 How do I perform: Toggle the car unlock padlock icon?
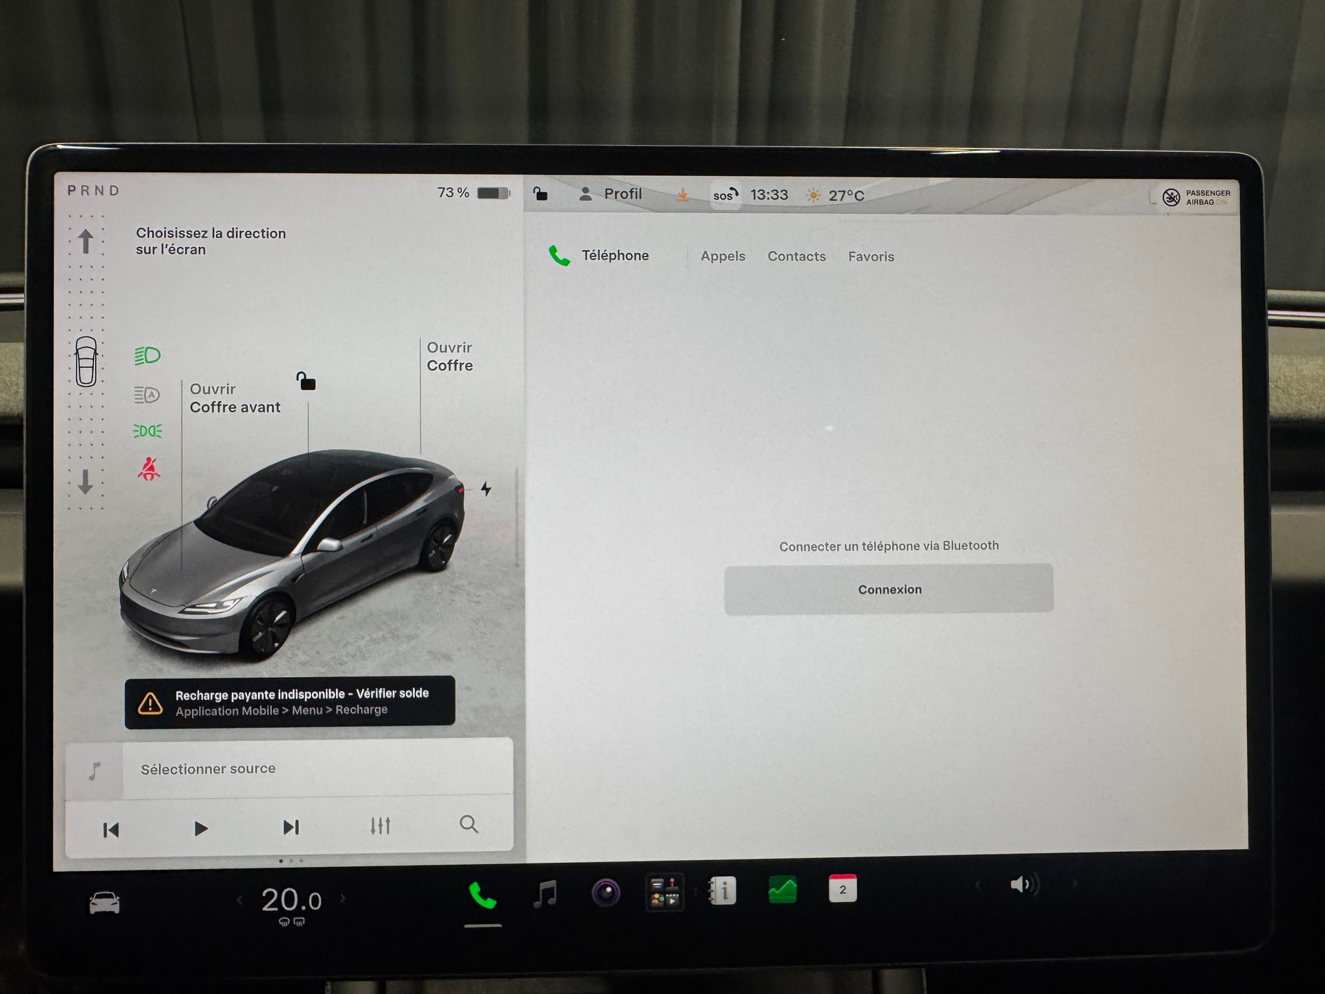[306, 381]
